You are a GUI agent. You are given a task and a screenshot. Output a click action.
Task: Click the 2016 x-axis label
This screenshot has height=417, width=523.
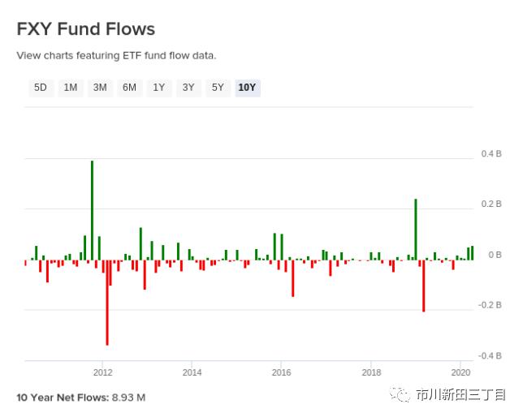coord(281,373)
